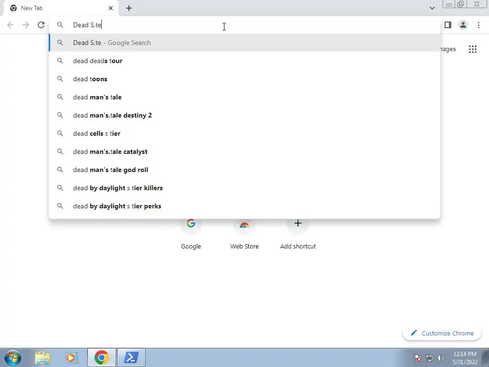Select suggestion 'dead man's tale god roll'
Viewport: 489px width, 367px height.
click(x=244, y=170)
